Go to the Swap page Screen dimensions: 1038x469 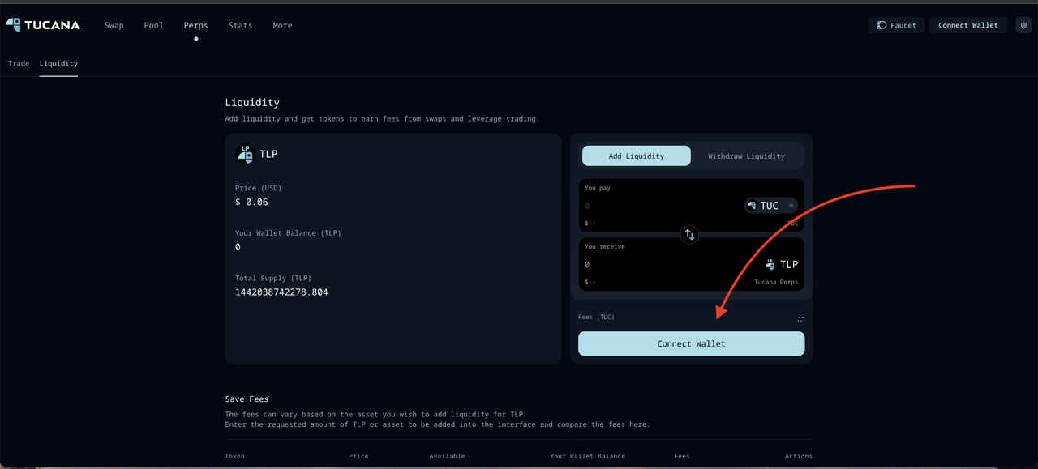(114, 25)
